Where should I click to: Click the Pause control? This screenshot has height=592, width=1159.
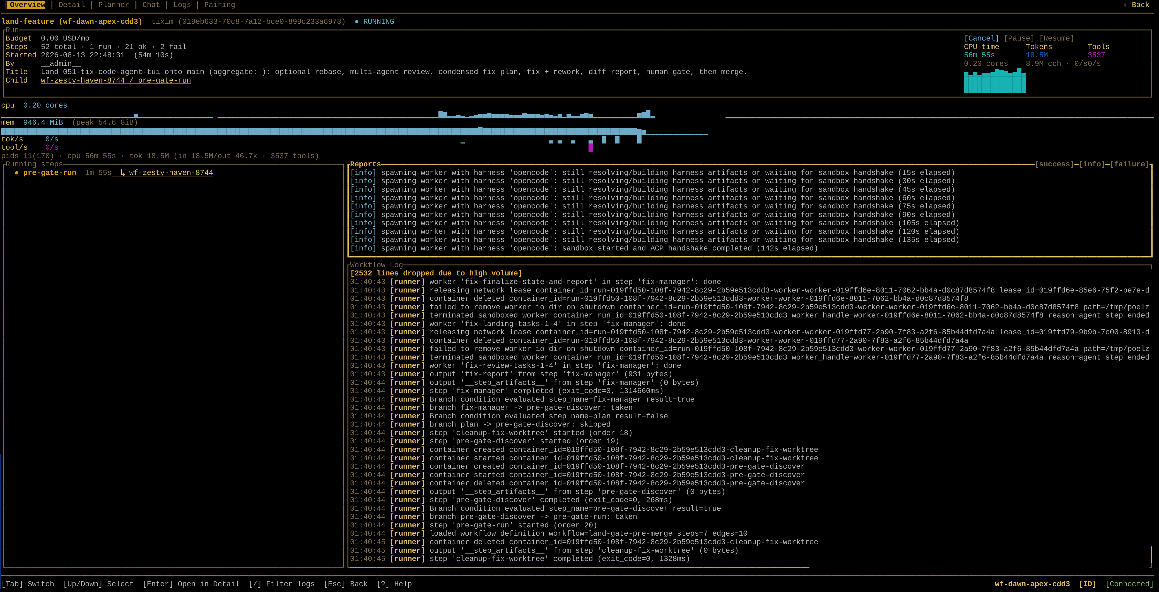point(1019,38)
